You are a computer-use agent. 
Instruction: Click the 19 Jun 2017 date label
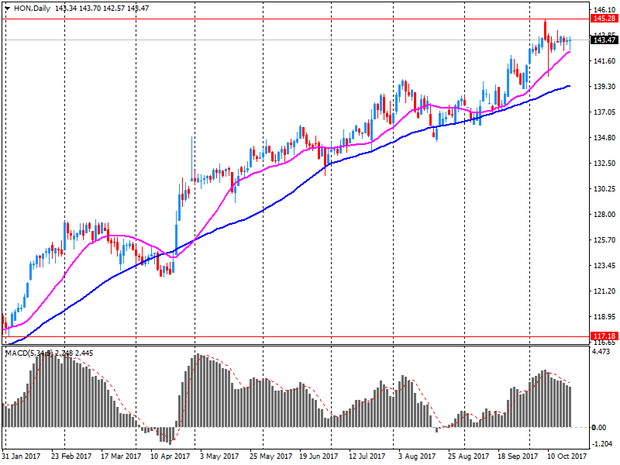pos(319,456)
